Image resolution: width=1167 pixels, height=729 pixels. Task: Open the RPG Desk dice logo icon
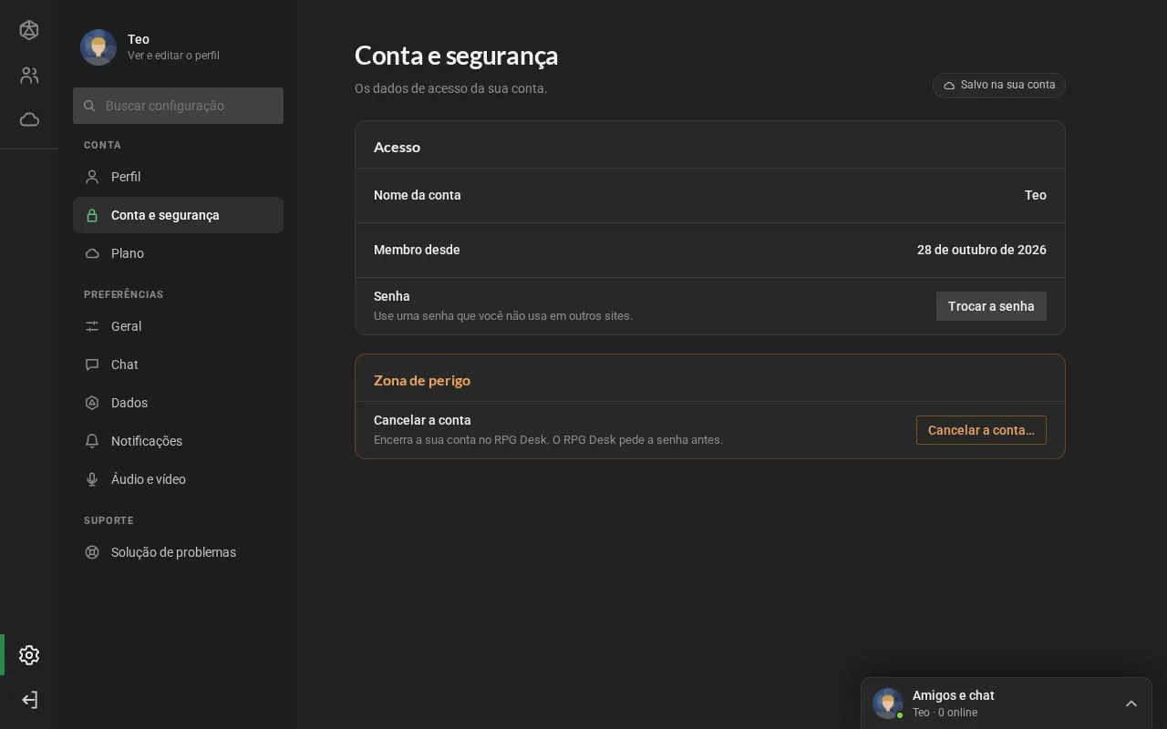(29, 30)
